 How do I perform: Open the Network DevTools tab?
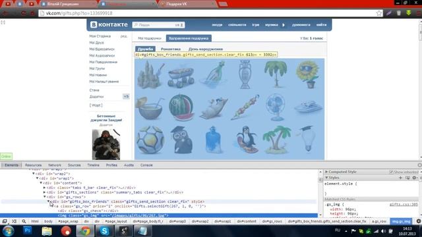point(55,165)
